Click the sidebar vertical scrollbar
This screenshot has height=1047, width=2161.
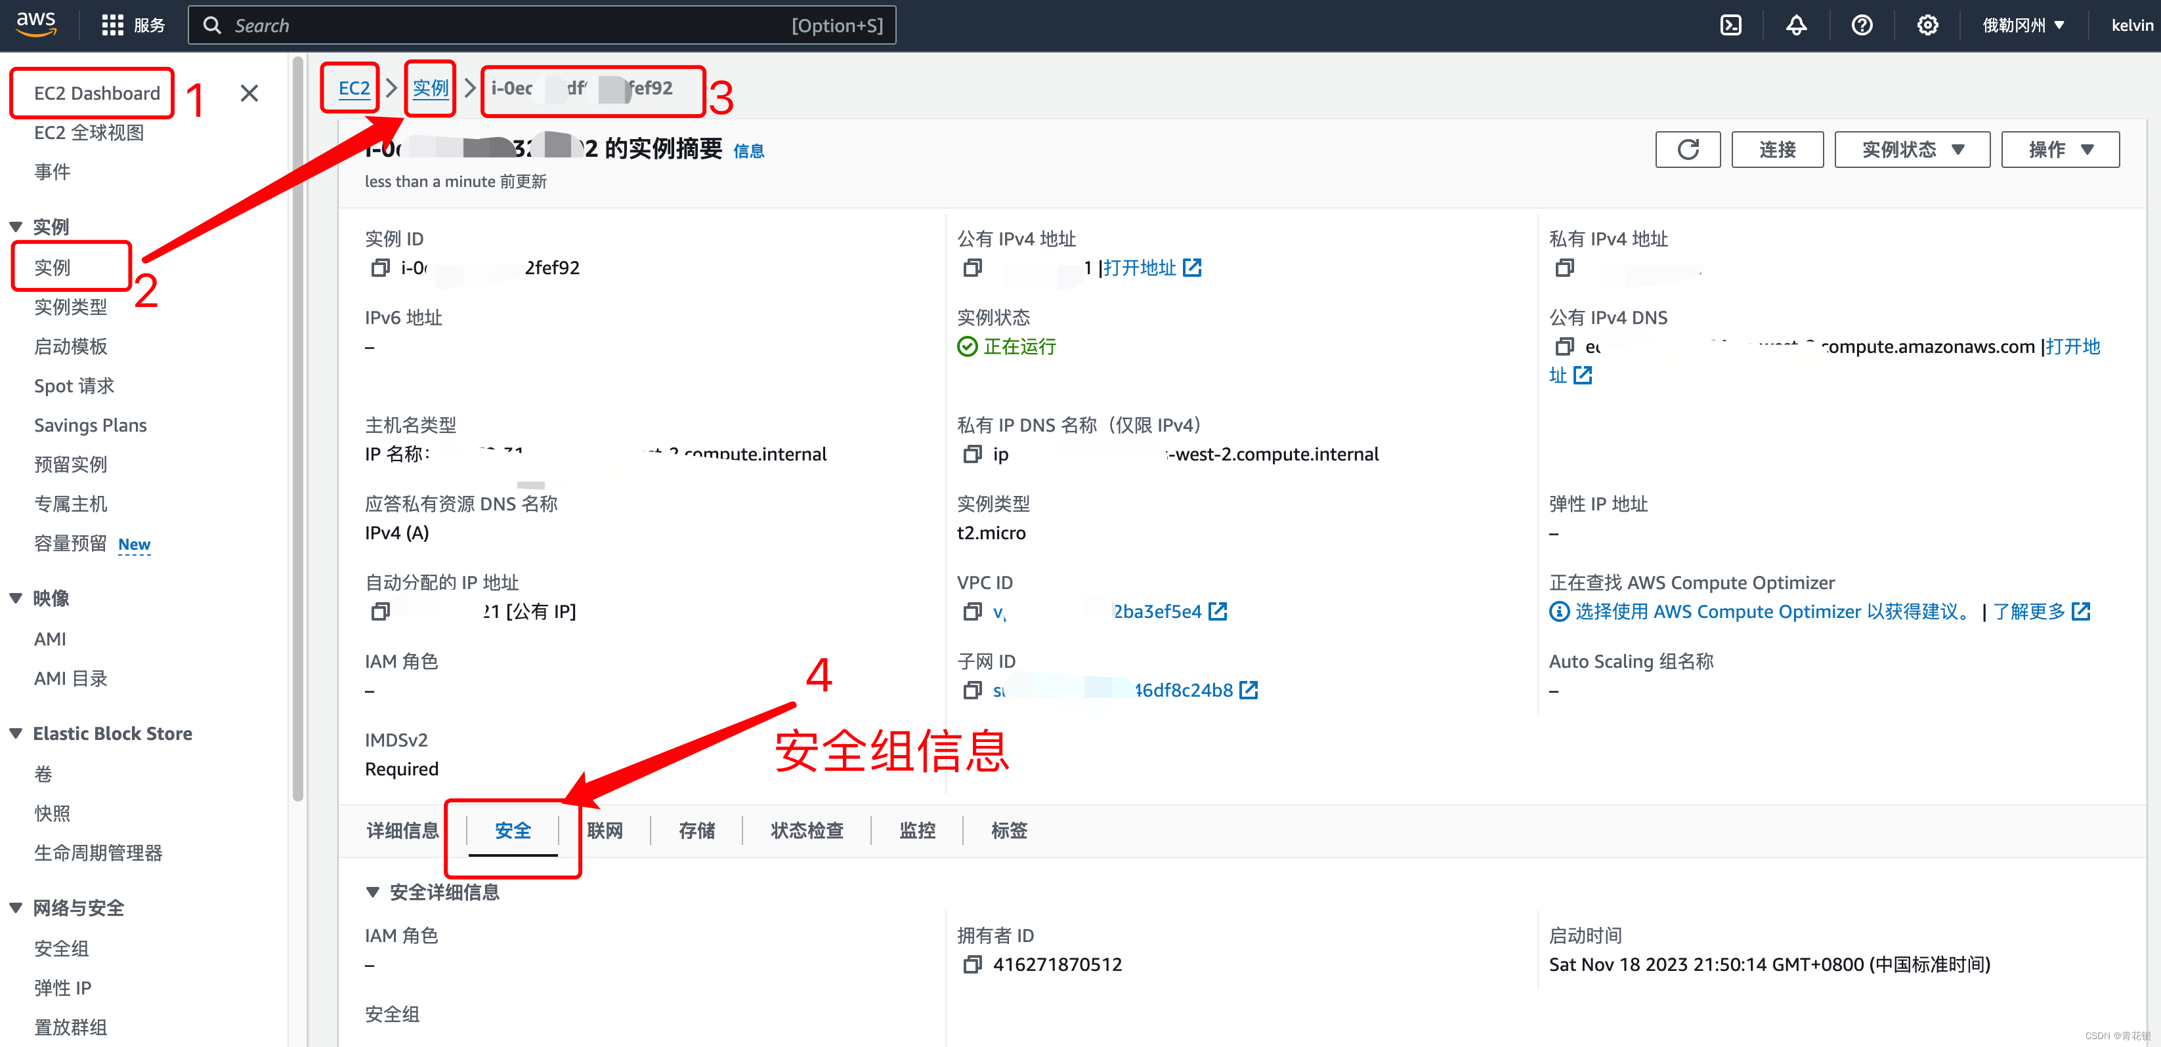point(298,428)
